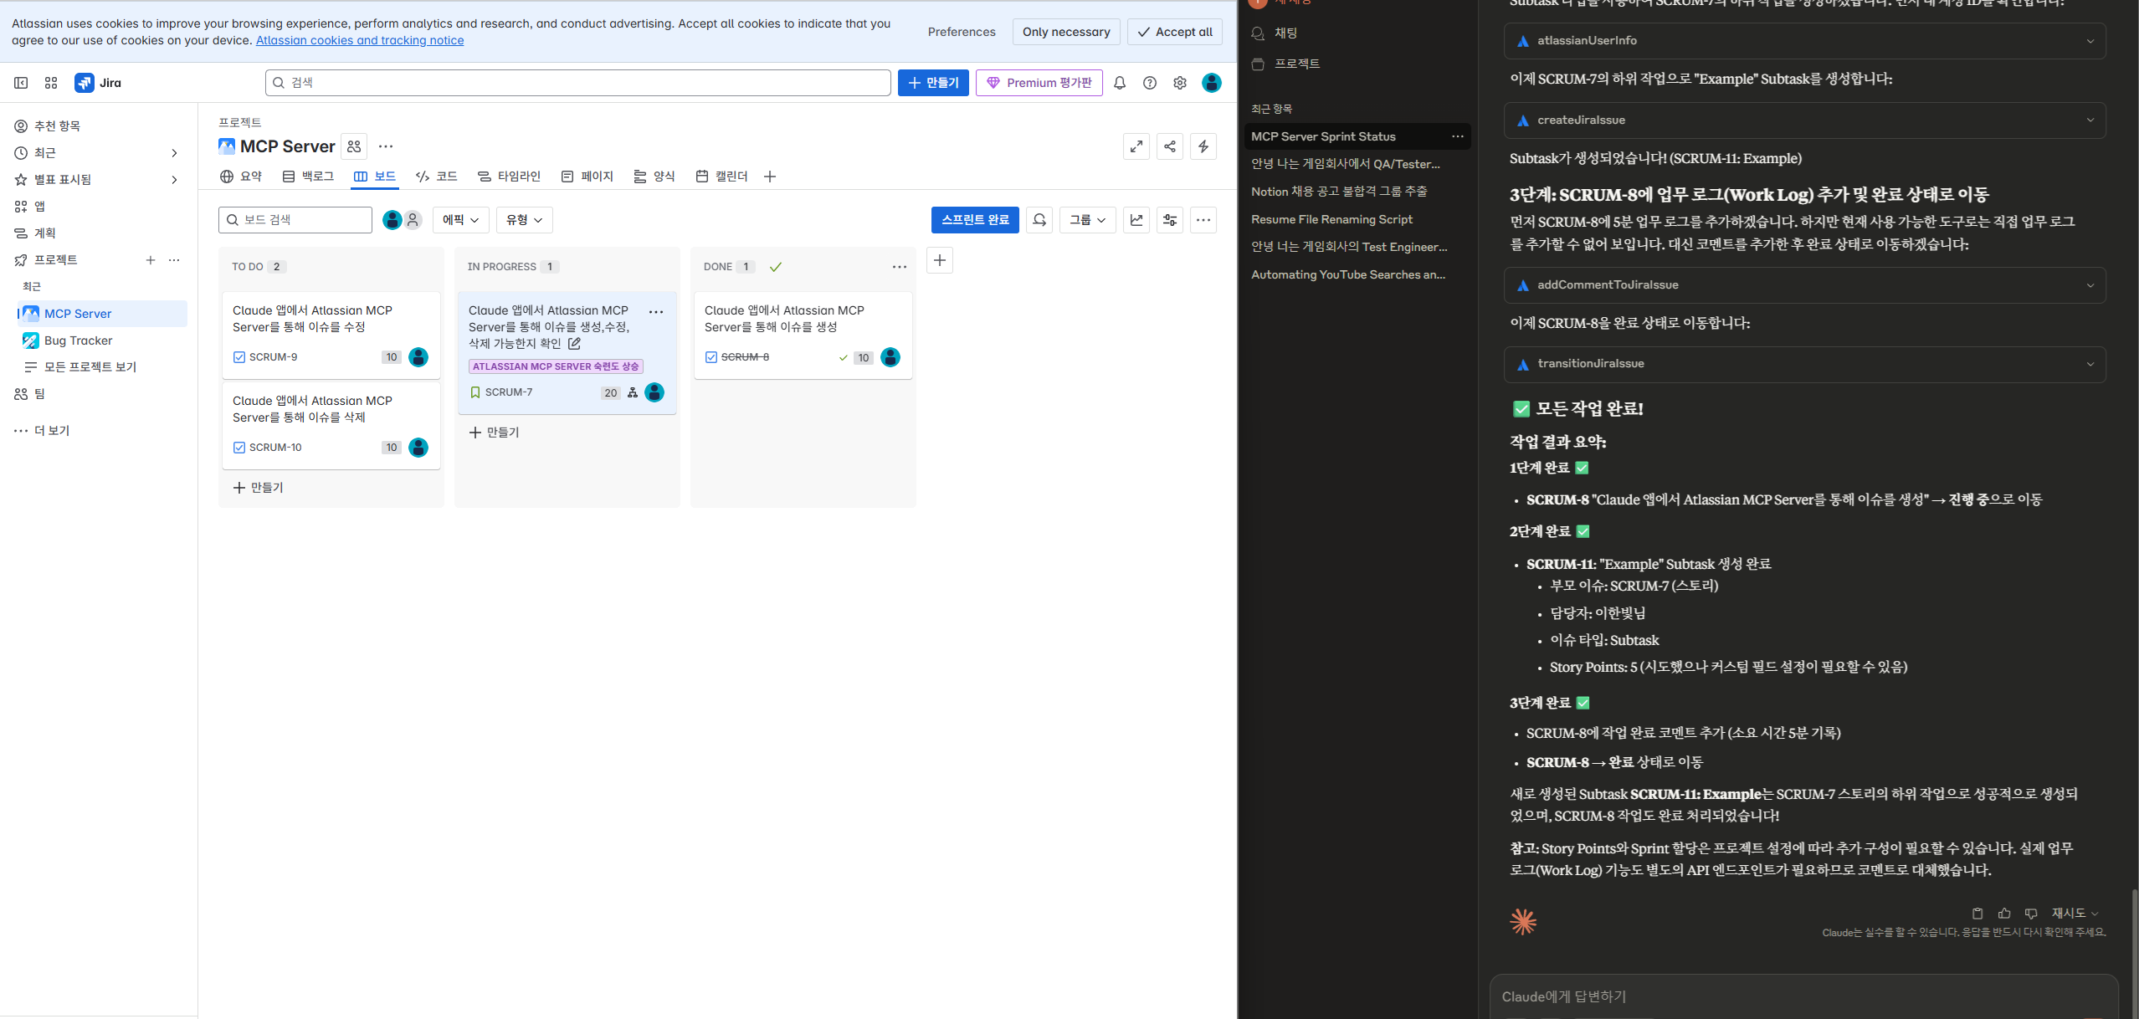Click the blue Create button in Jira header
This screenshot has height=1019, width=2139.
coord(933,83)
